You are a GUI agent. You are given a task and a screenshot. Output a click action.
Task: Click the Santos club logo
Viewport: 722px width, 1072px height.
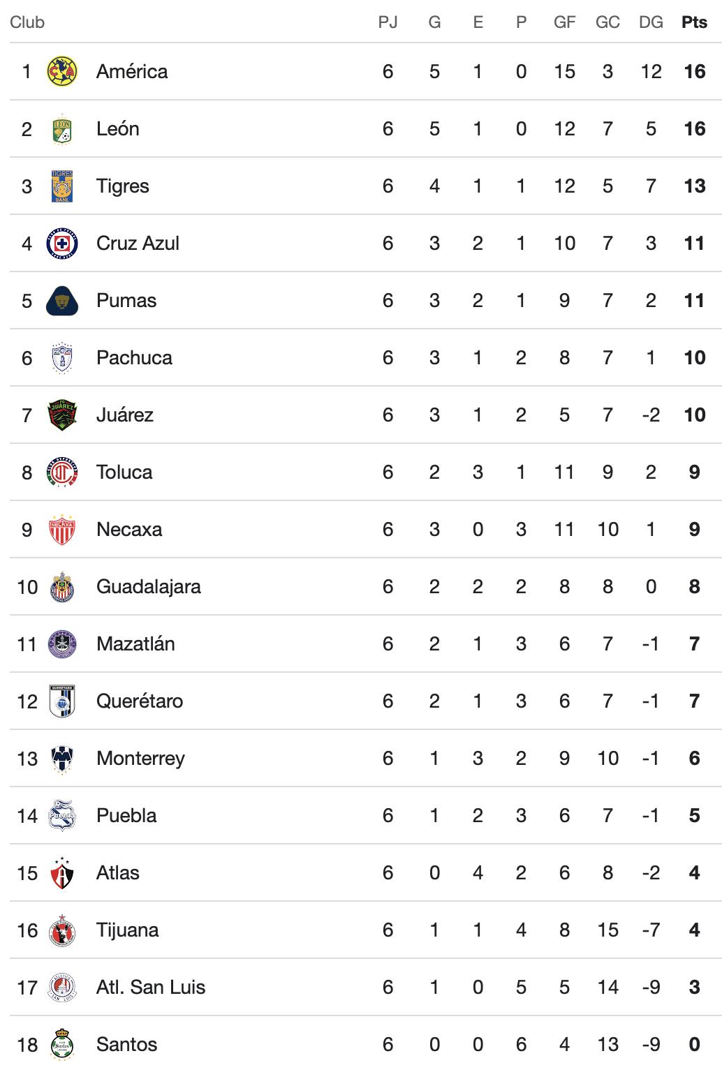[61, 1045]
